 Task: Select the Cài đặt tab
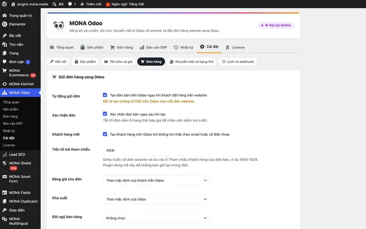[x=209, y=47]
